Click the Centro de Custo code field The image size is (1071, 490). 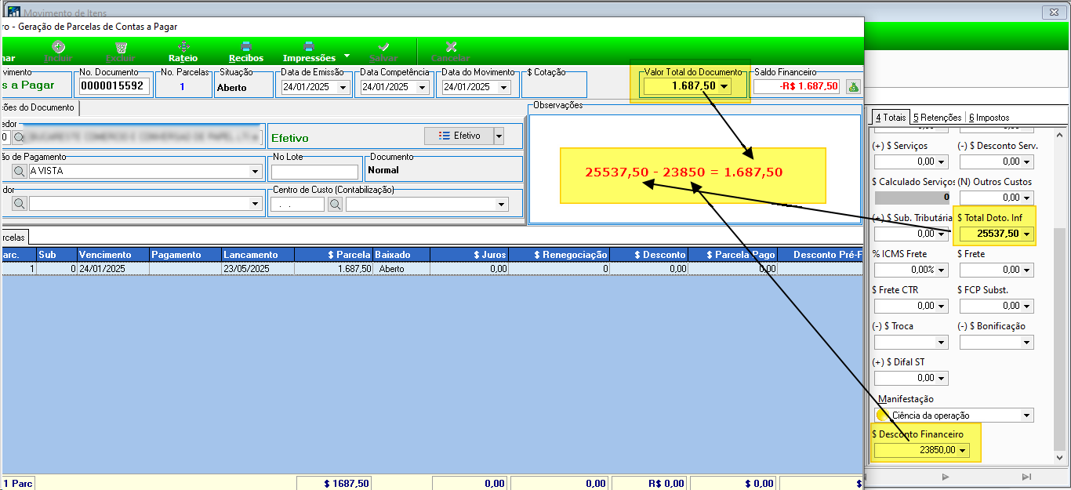pyautogui.click(x=298, y=204)
